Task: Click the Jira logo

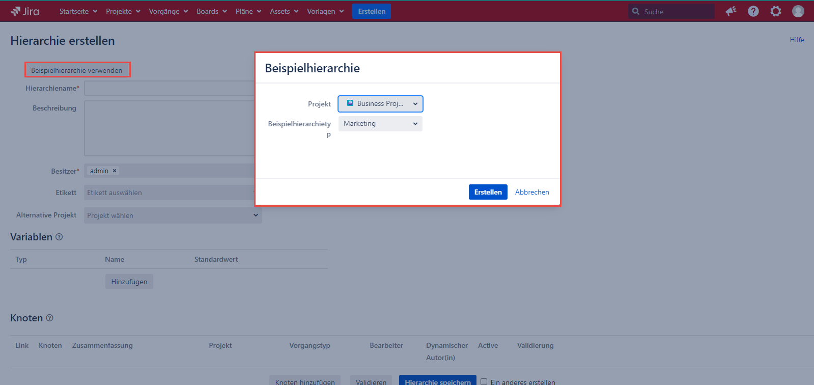Action: (25, 11)
